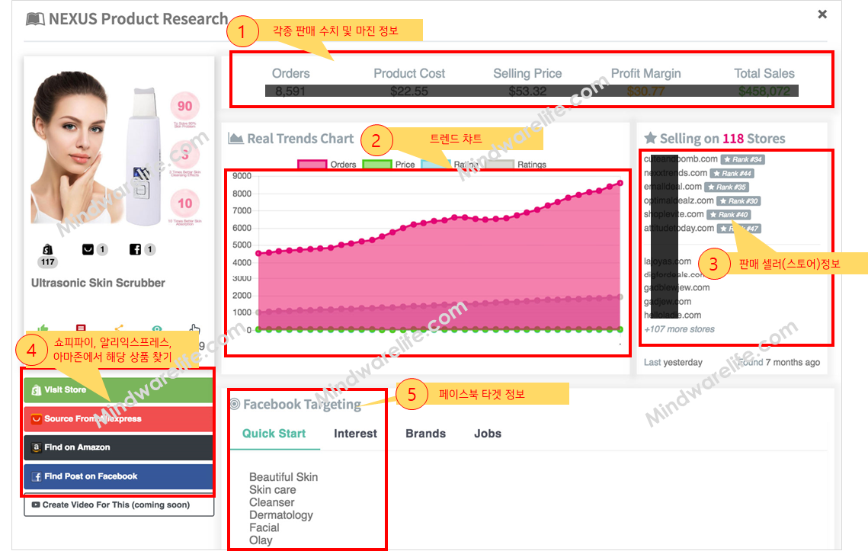Click the Profit Margin column header
The width and height of the screenshot is (868, 551).
tap(646, 74)
